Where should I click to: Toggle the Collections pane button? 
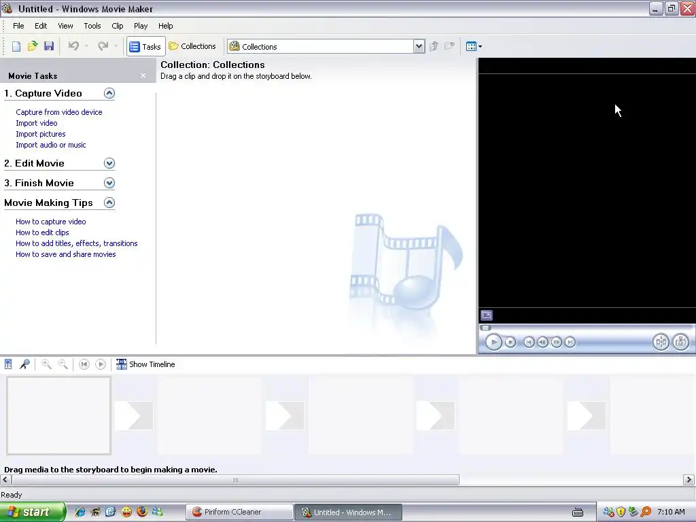[x=192, y=46]
